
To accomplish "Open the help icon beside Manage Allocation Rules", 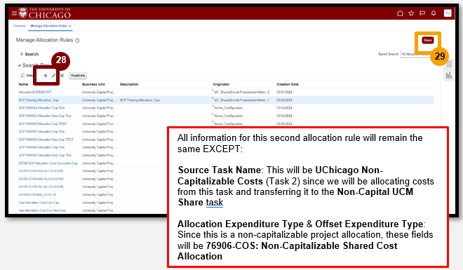I will pos(77,41).
